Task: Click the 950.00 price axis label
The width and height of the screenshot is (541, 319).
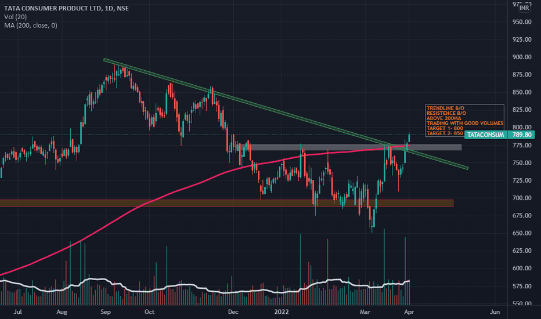Action: [x=522, y=21]
